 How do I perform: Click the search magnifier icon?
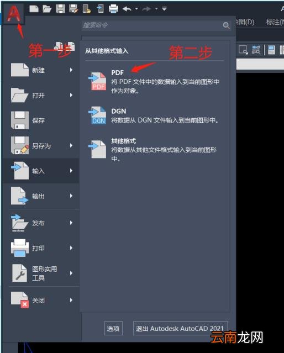[226, 25]
